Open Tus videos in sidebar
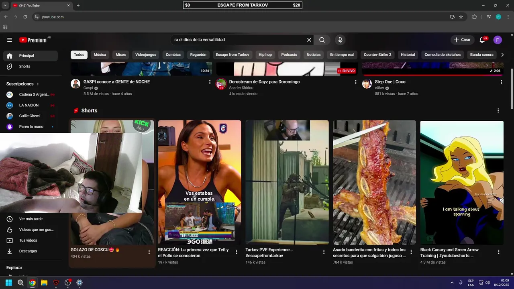Image resolution: width=514 pixels, height=289 pixels. click(x=30, y=240)
